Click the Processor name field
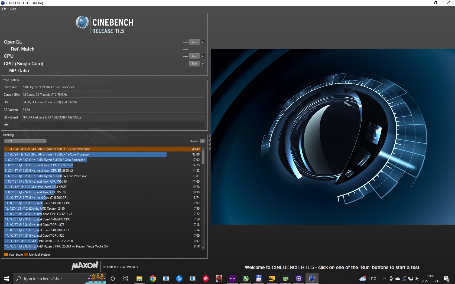Screen dimensions: 455x284 pyautogui.click(x=113, y=87)
